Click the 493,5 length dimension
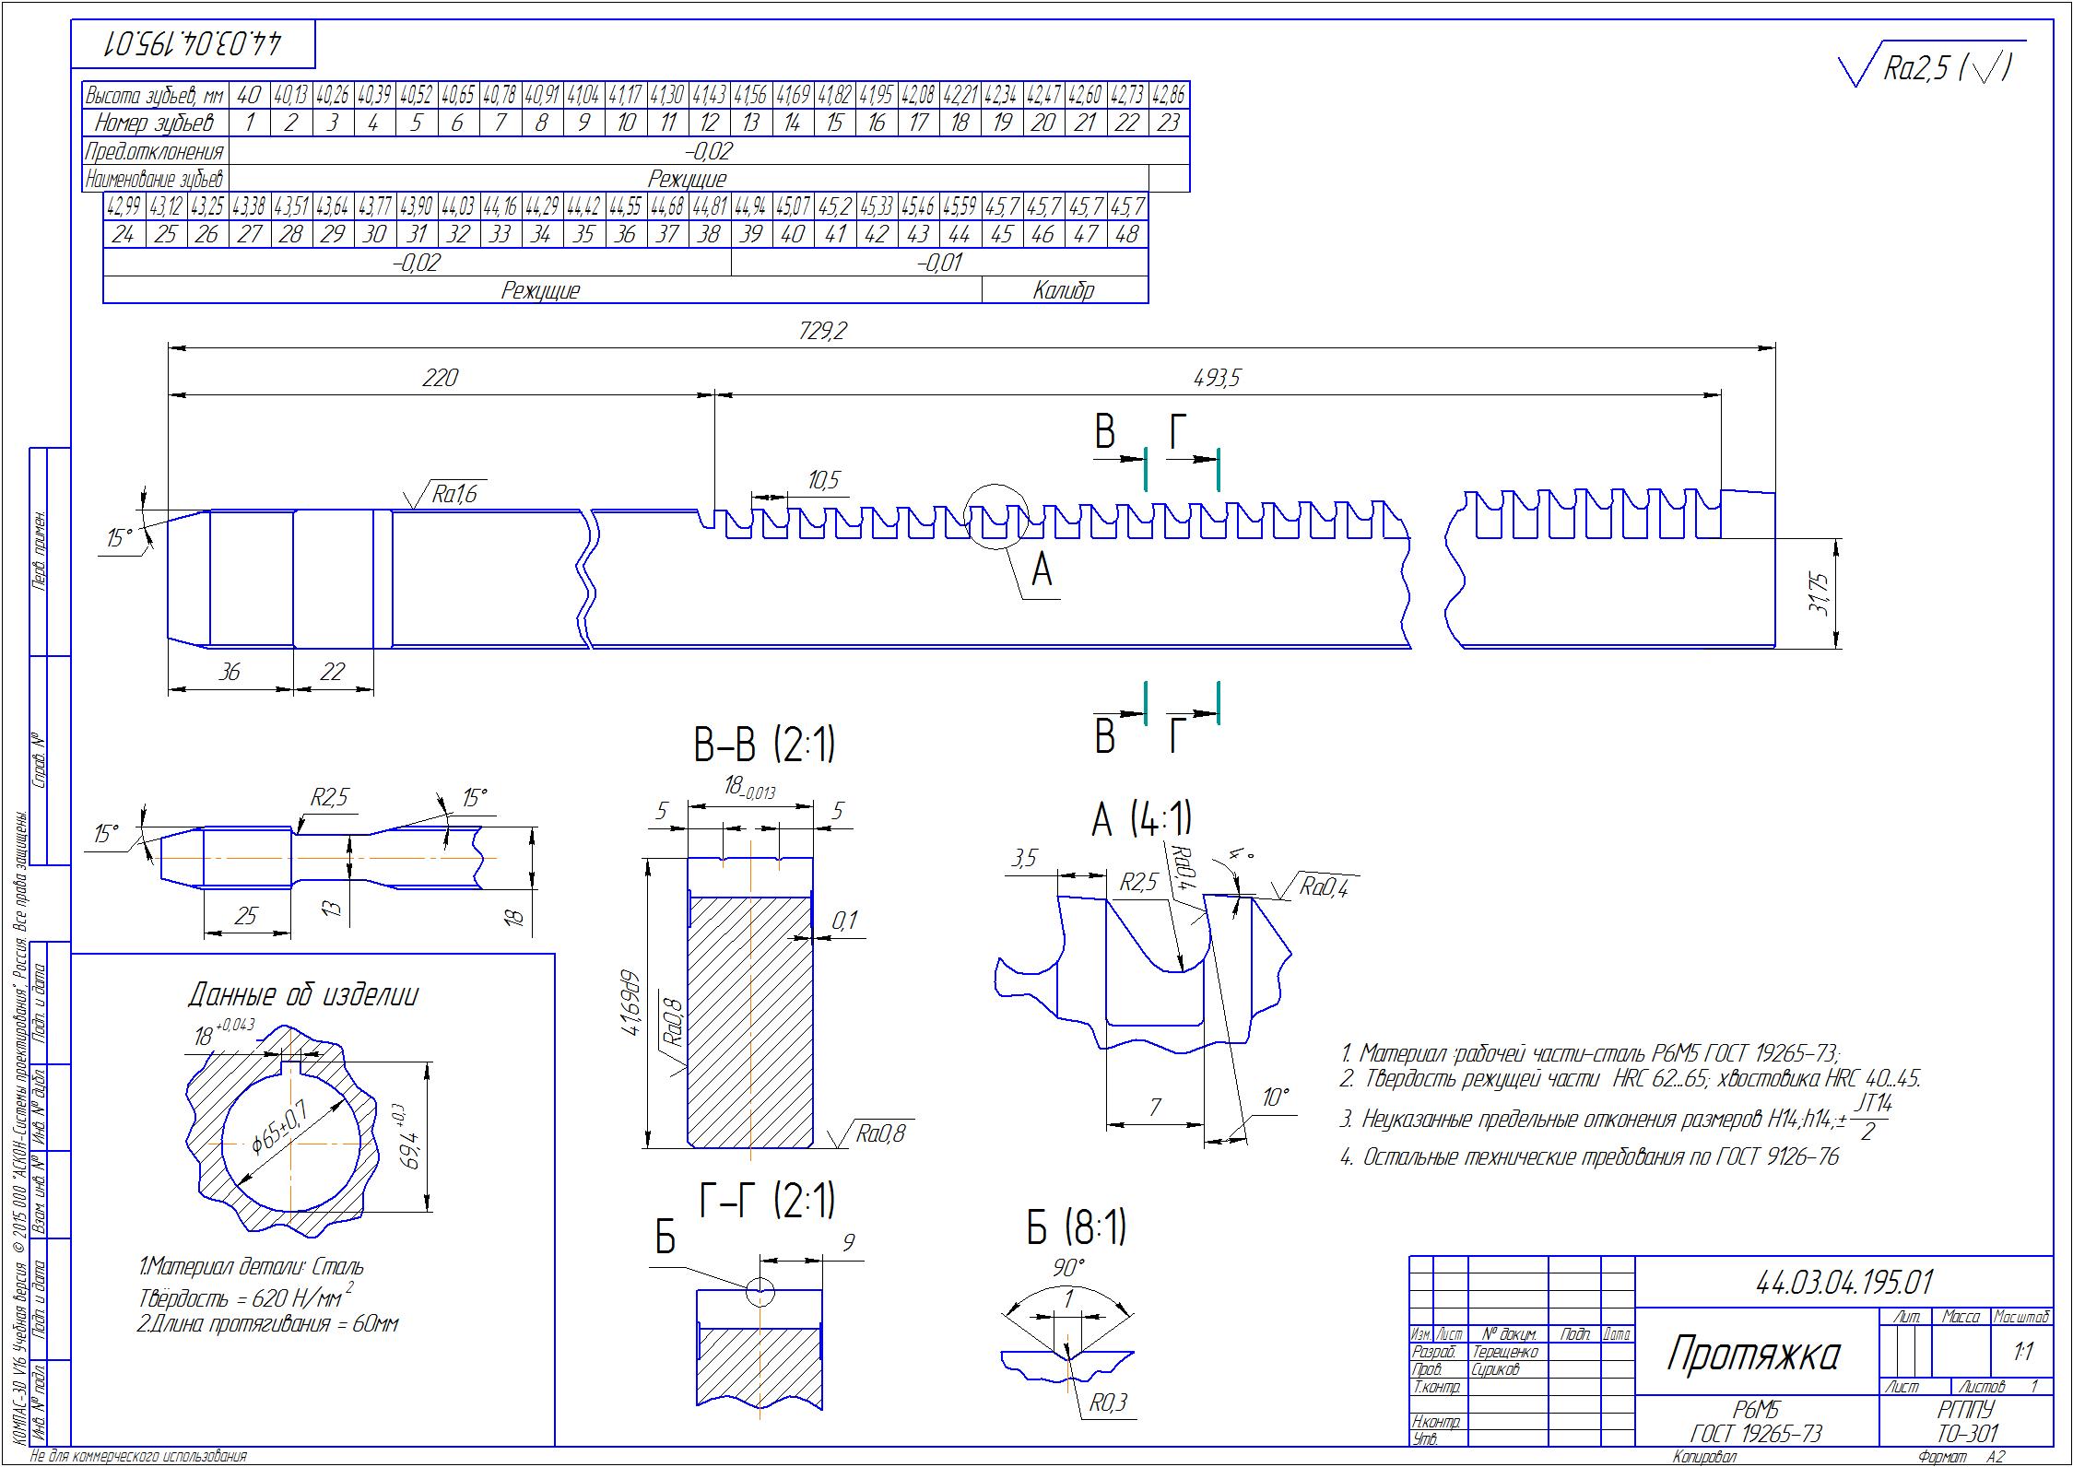 (x=1218, y=378)
